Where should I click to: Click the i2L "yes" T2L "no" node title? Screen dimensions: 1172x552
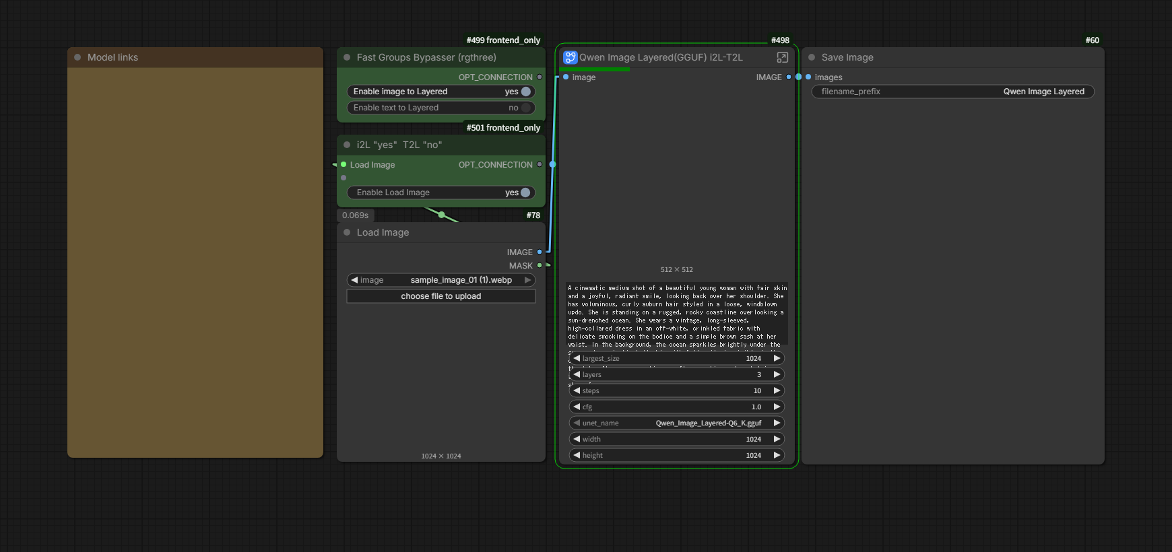pos(399,145)
